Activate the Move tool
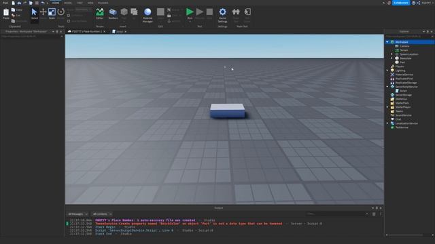 (x=43, y=14)
